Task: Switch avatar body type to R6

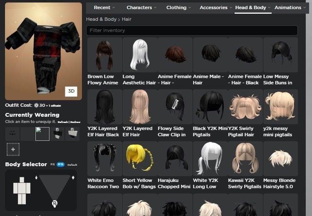Action: 52,164
